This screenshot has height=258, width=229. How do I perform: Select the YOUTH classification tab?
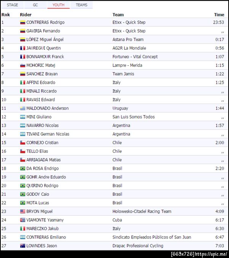point(58,5)
